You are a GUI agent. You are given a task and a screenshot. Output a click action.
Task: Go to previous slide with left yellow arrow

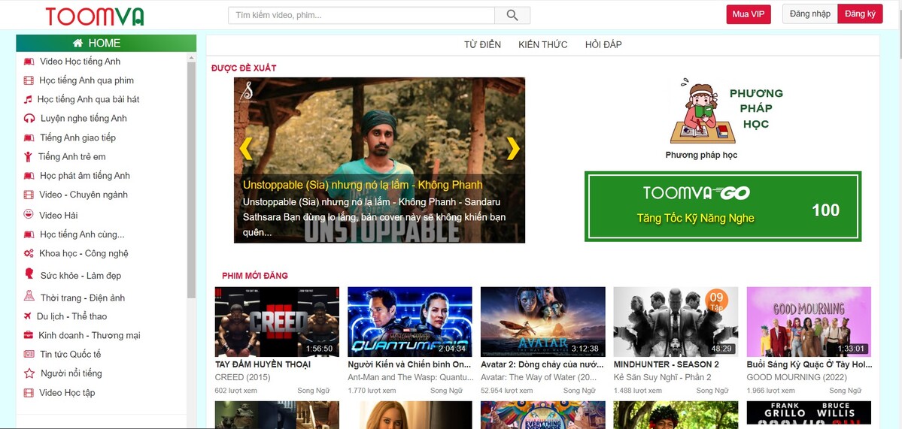[x=246, y=149]
